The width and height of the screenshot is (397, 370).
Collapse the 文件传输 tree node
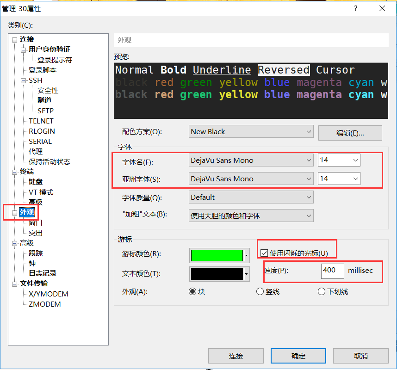point(14,284)
